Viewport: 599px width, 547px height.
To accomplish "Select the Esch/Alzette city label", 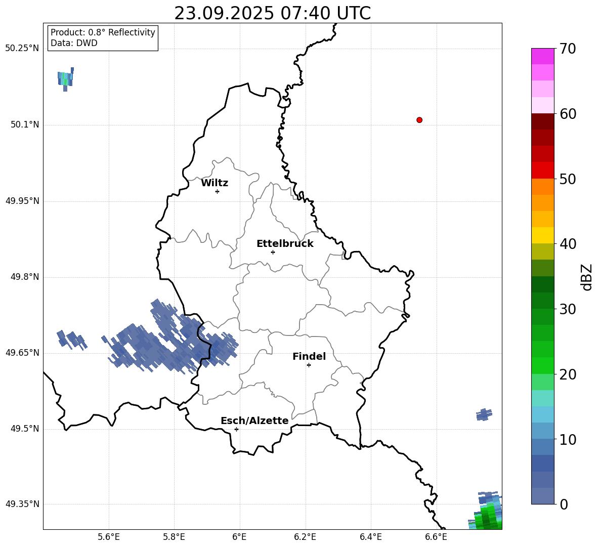I will pyautogui.click(x=254, y=420).
